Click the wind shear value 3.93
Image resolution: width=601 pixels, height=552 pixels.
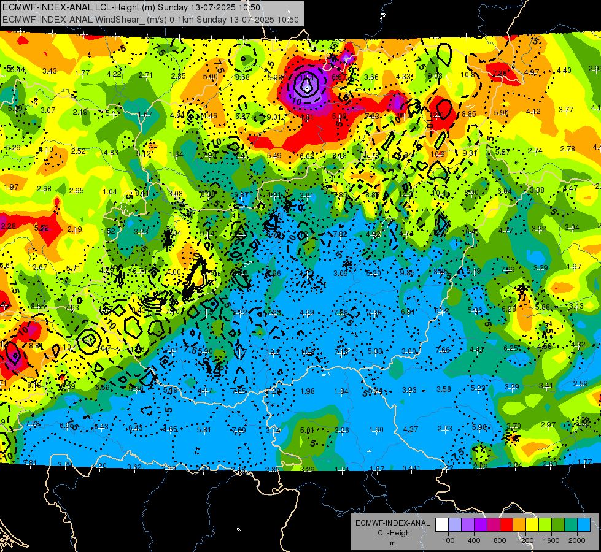409,389
